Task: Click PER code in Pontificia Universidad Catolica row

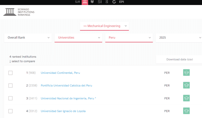Action: tap(167, 86)
